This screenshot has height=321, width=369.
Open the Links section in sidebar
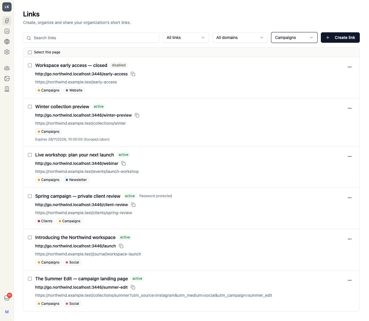(7, 21)
